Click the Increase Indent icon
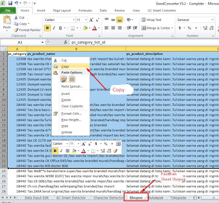219x203 pixels. pos(135,28)
